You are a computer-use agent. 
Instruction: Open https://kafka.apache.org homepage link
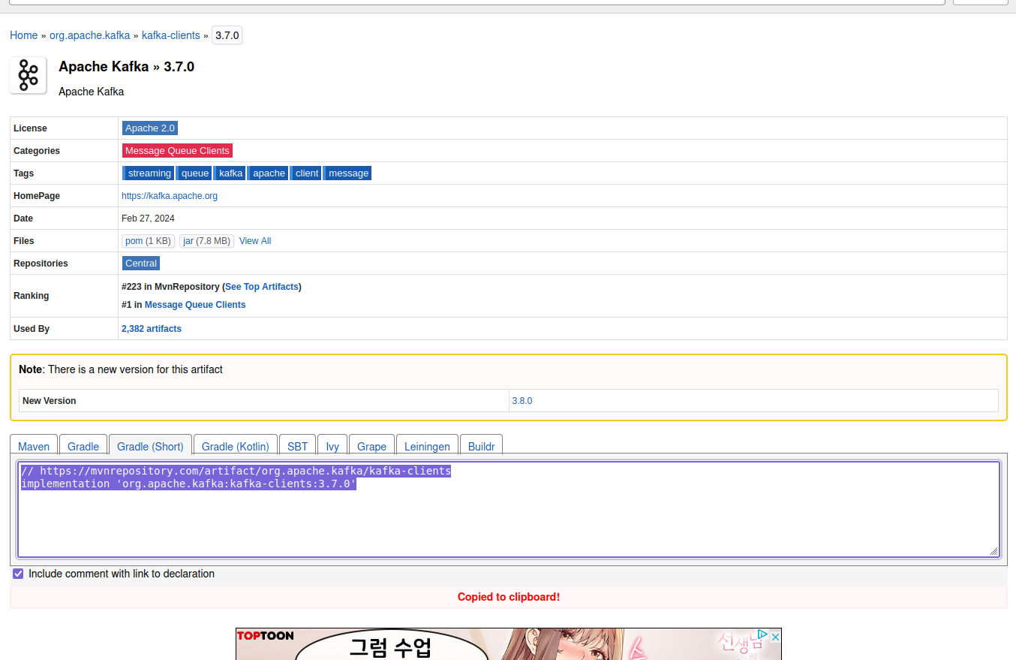pyautogui.click(x=170, y=196)
